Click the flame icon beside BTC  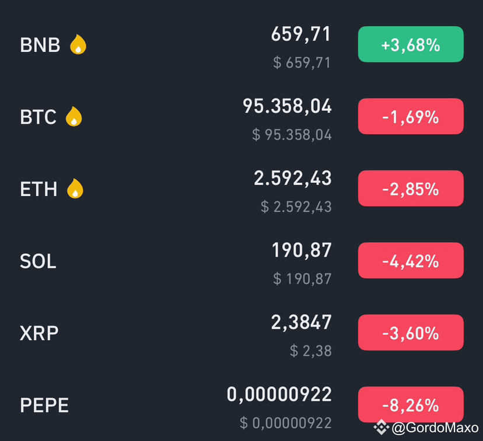point(74,117)
